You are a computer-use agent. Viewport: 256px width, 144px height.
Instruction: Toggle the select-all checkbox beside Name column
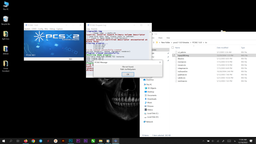[x=172, y=47]
